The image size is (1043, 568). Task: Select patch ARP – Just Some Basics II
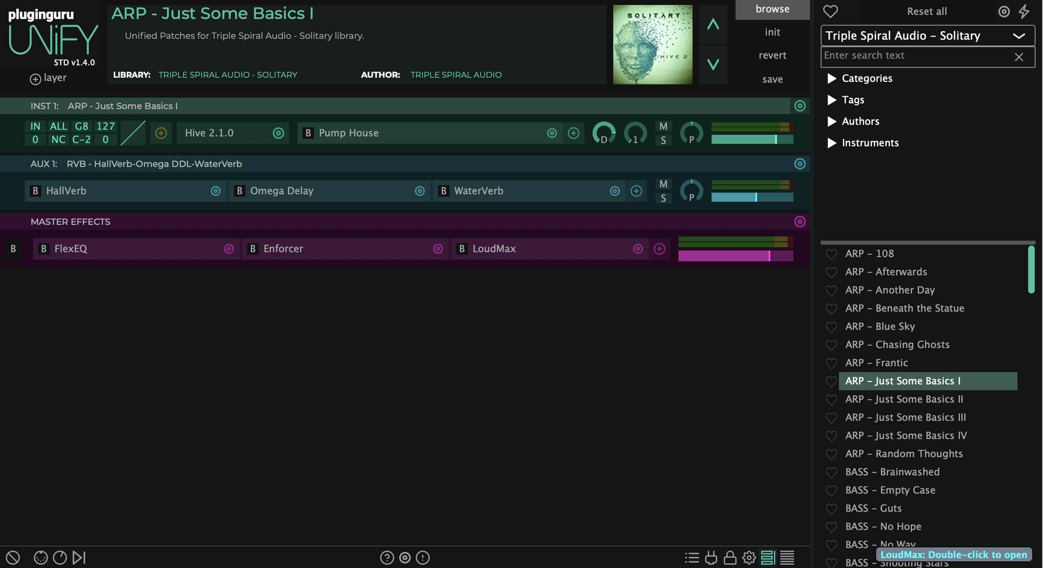(x=928, y=399)
